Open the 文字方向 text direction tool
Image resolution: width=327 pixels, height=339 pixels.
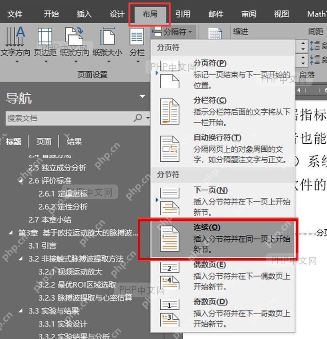[x=15, y=45]
